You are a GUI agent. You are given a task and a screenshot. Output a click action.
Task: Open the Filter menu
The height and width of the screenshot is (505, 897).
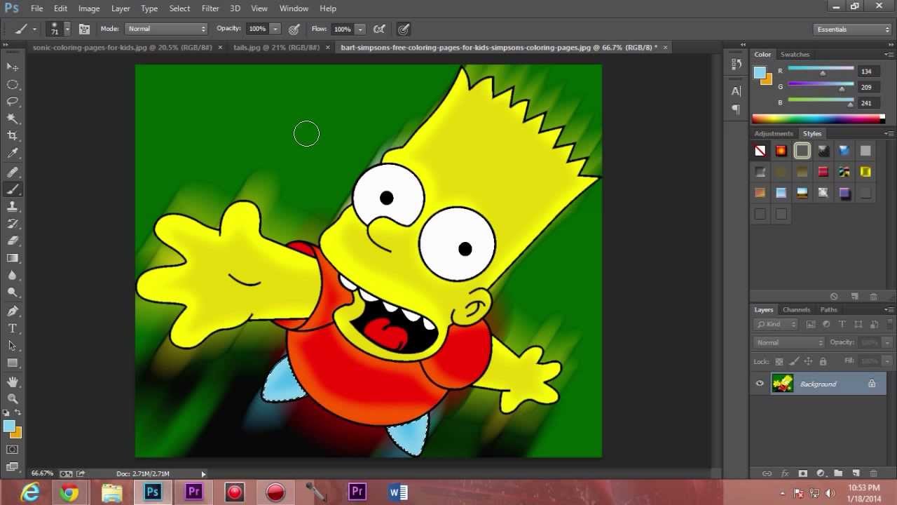(210, 8)
